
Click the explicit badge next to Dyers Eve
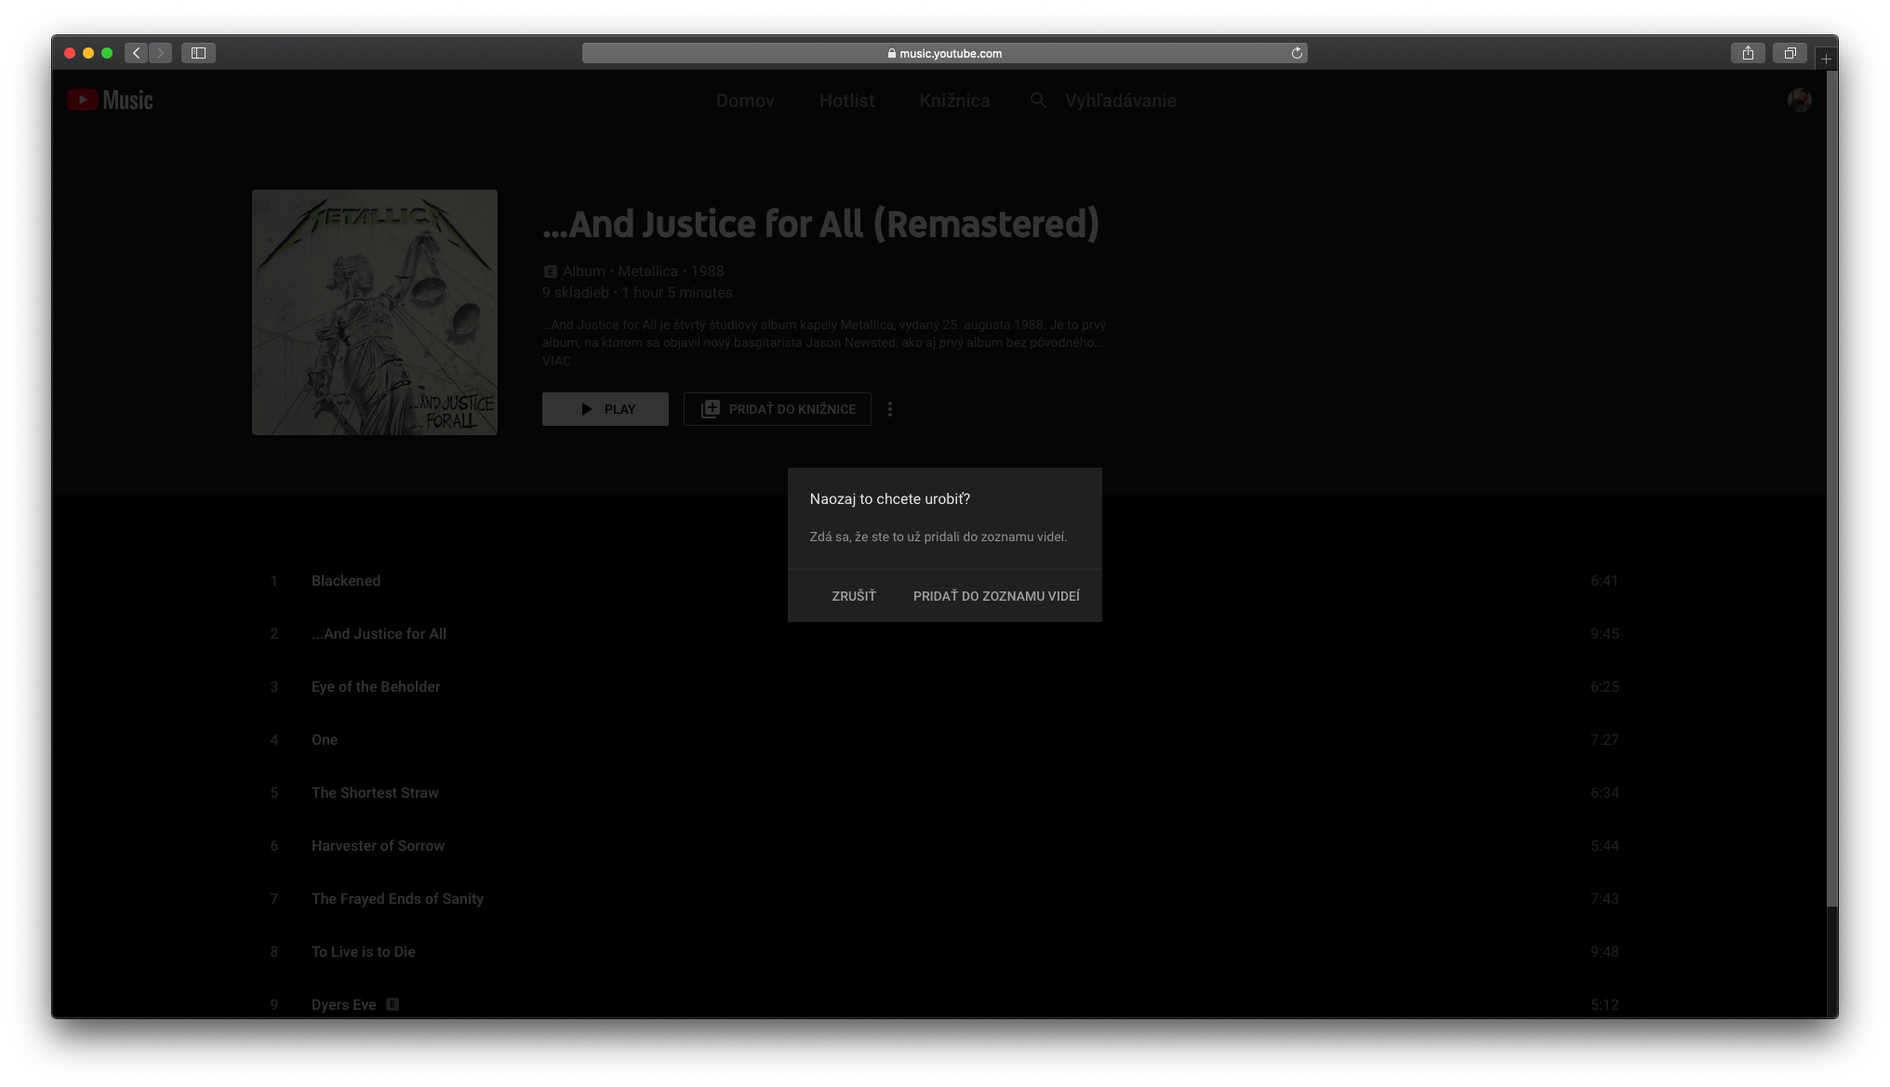[393, 1004]
